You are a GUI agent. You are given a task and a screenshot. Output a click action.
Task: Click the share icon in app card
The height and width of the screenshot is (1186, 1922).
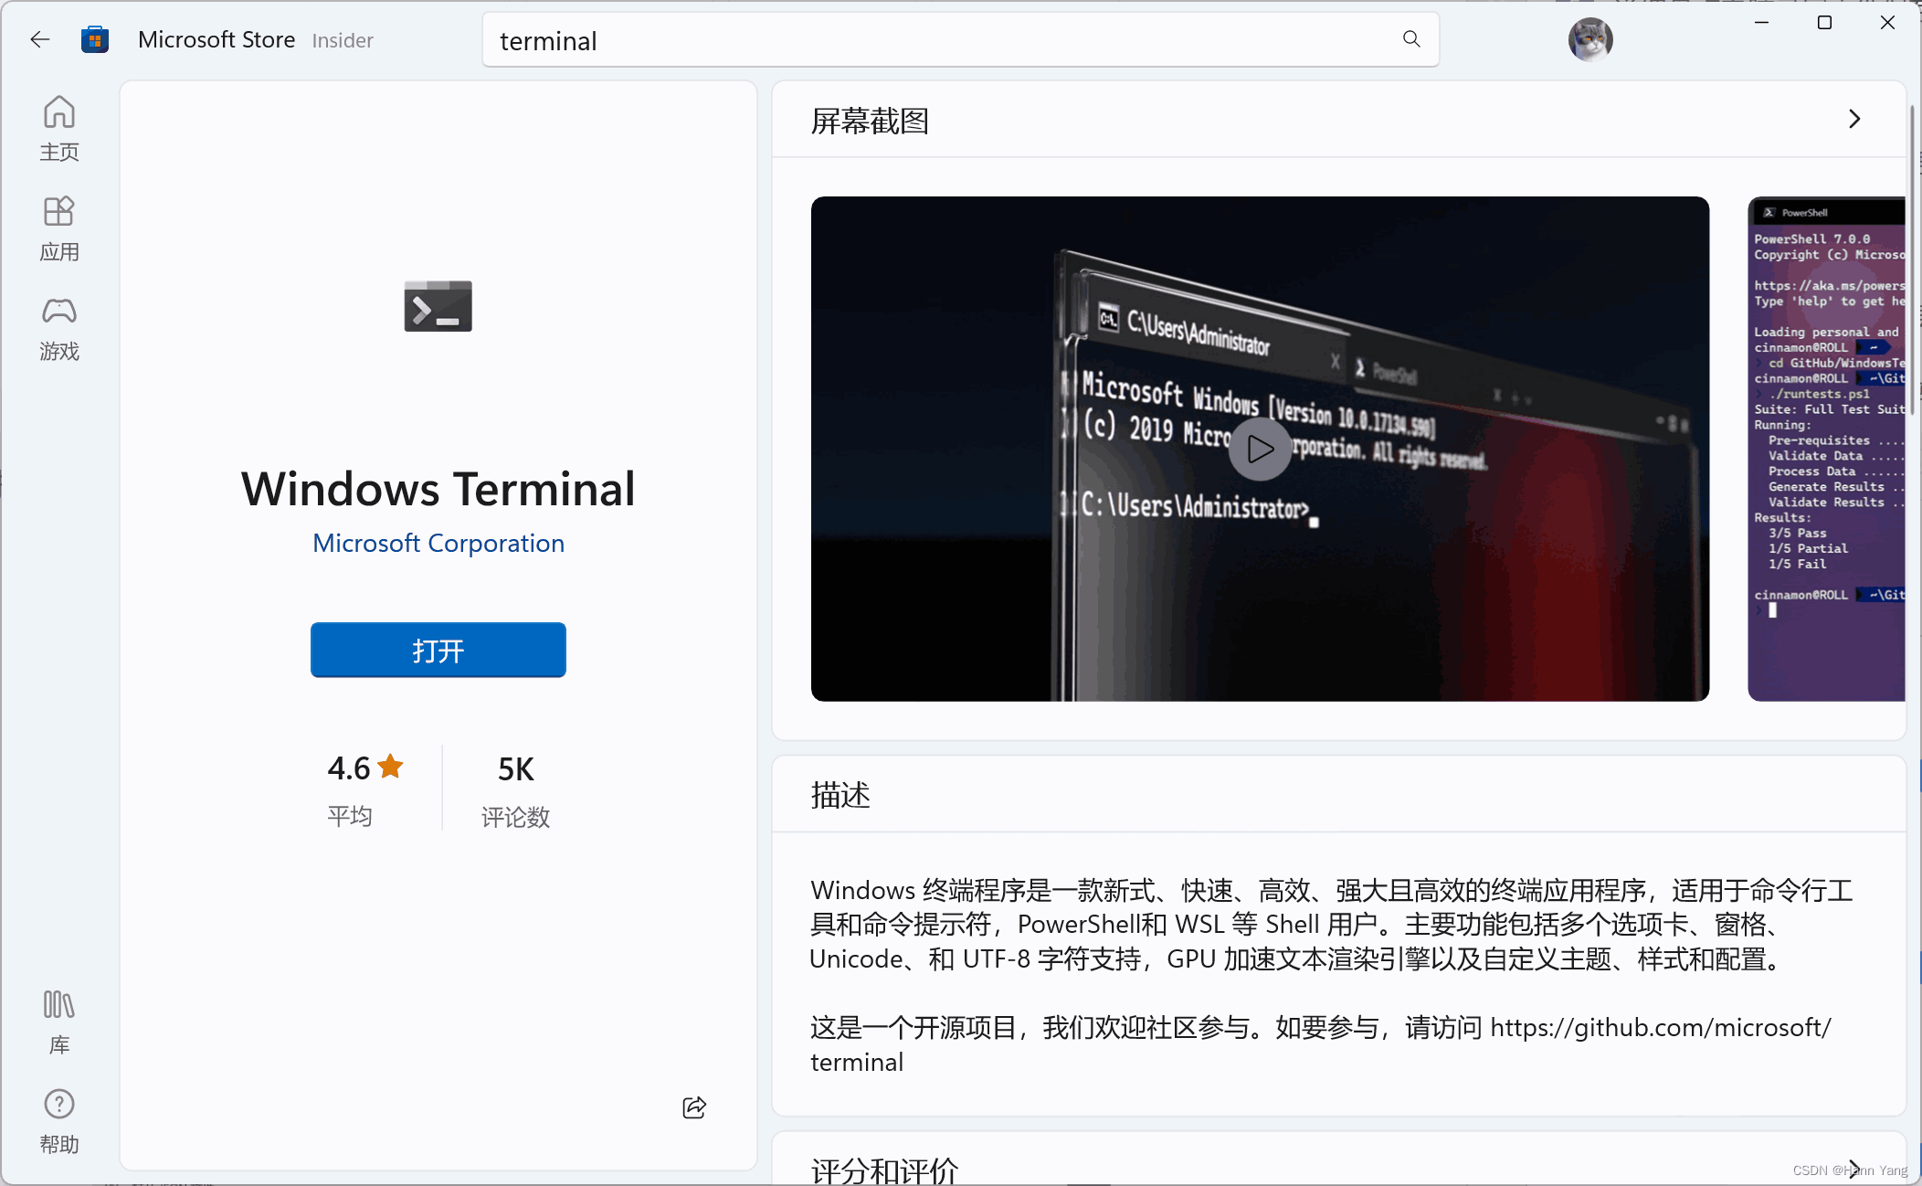[694, 1107]
